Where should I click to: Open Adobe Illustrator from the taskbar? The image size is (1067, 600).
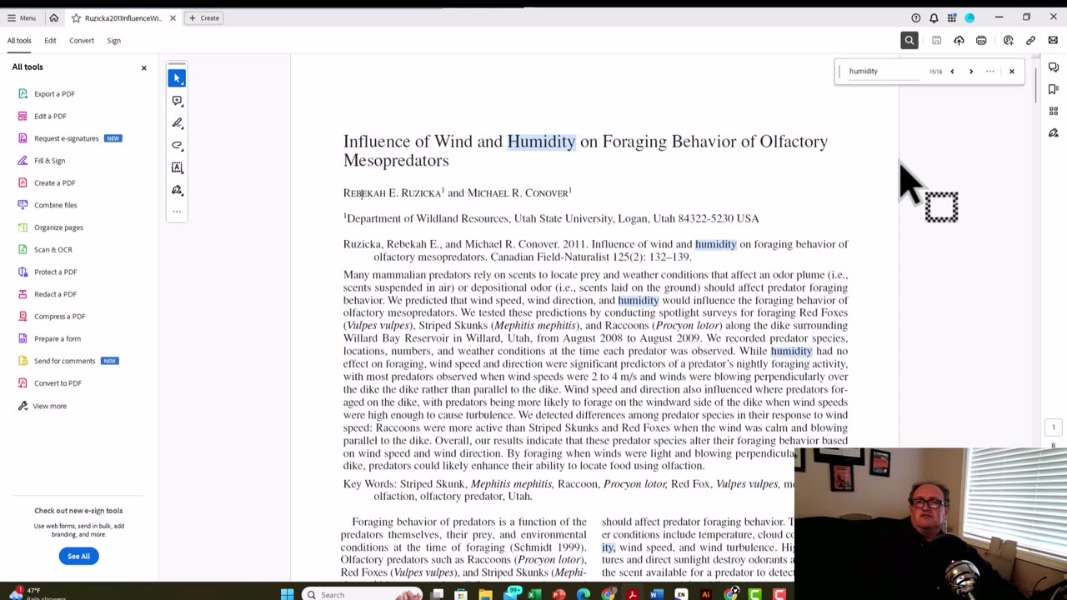tap(705, 594)
